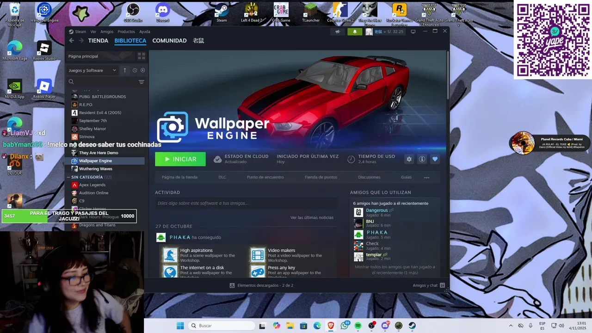Select PUBG: BATTLEGROUNDS in the library

(102, 97)
